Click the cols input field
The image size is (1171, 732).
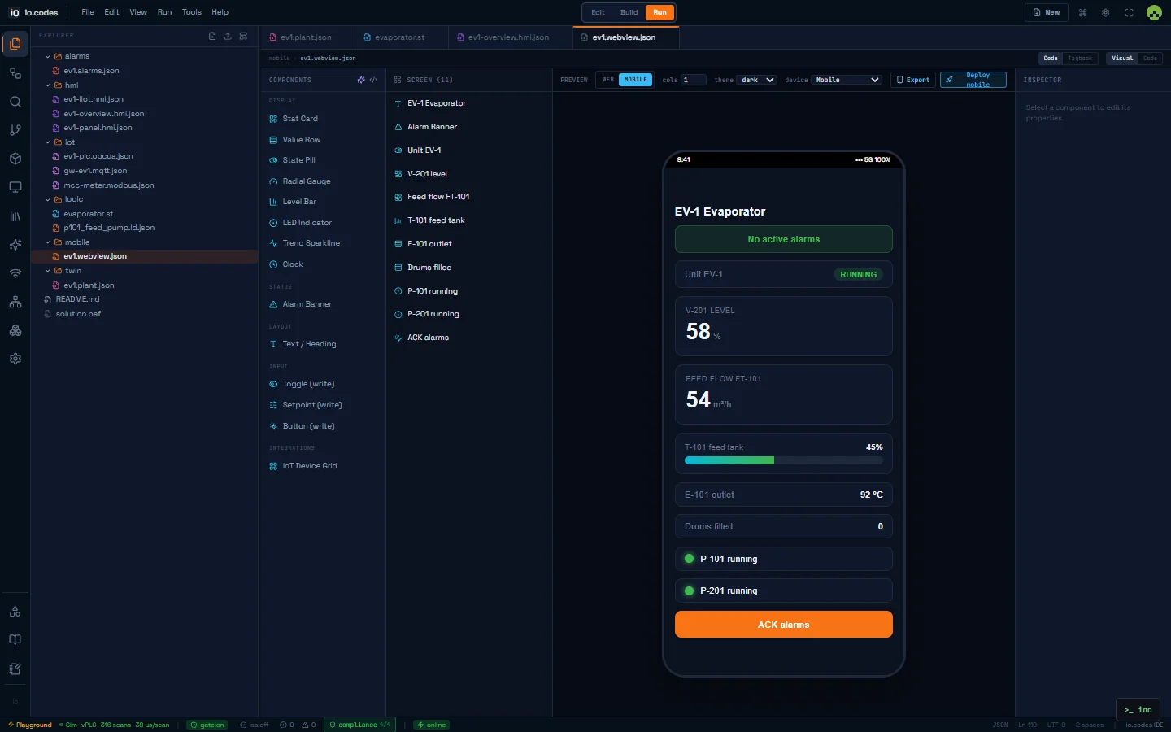pos(694,80)
